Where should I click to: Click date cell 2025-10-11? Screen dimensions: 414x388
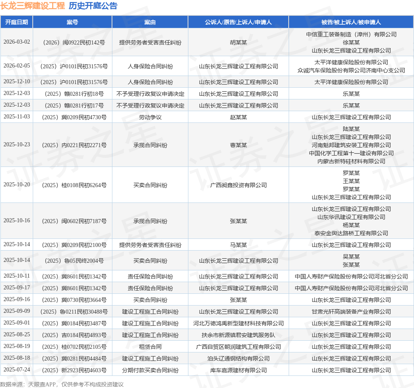pyautogui.click(x=17, y=276)
